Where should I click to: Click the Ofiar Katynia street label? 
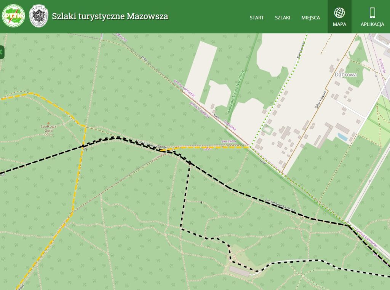click(321, 100)
